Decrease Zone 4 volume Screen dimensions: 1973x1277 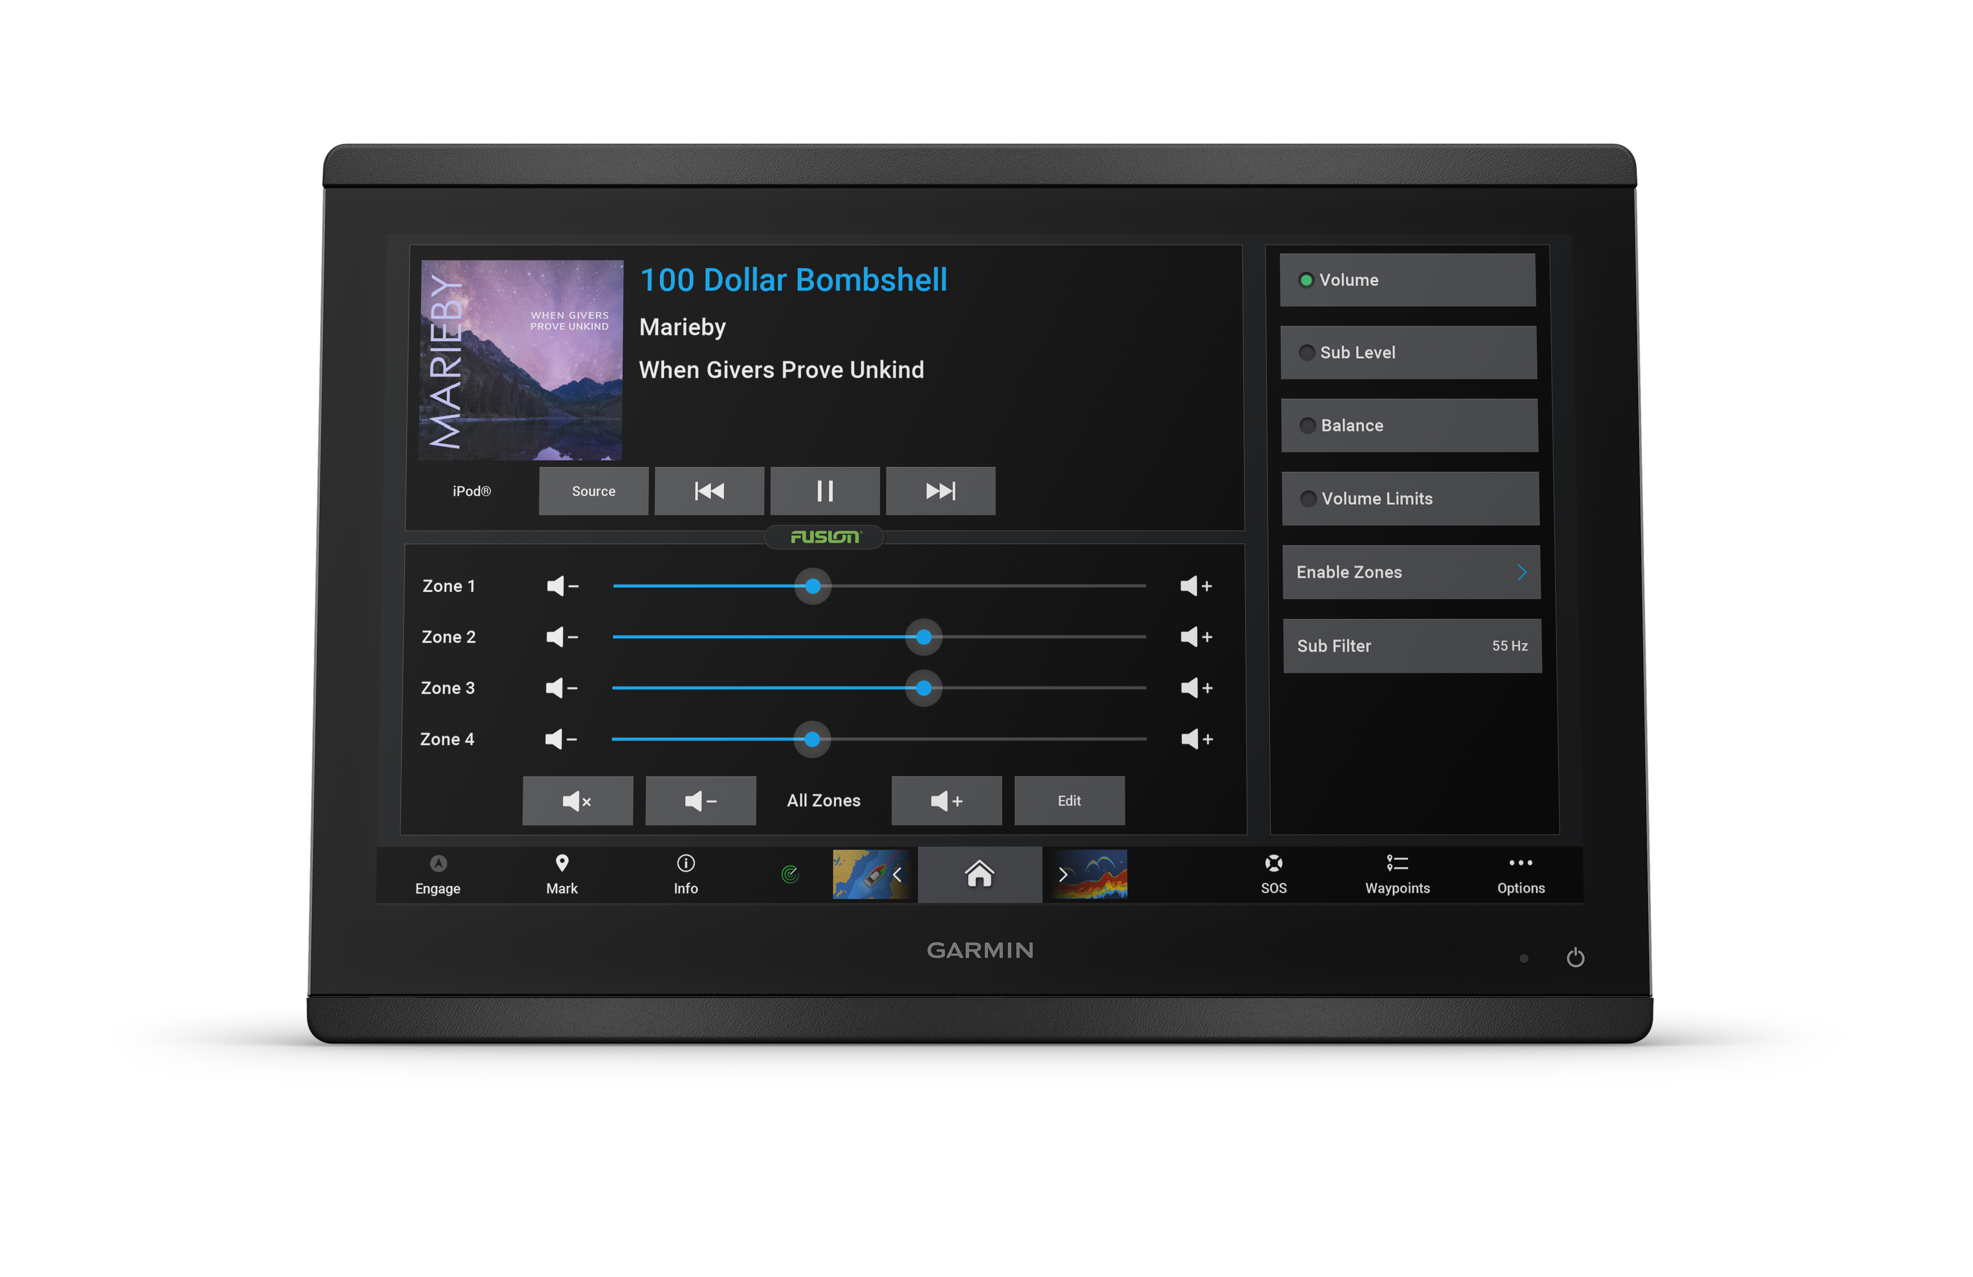tap(561, 739)
